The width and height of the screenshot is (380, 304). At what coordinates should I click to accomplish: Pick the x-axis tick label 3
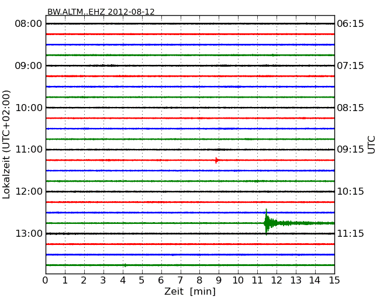(x=103, y=280)
